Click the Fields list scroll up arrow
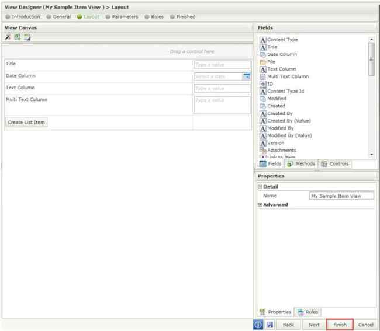This screenshot has height=331, width=380. pos(371,39)
